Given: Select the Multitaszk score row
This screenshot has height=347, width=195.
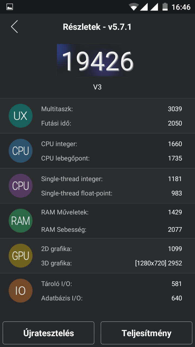Looking at the screenshot, I should coord(111,109).
